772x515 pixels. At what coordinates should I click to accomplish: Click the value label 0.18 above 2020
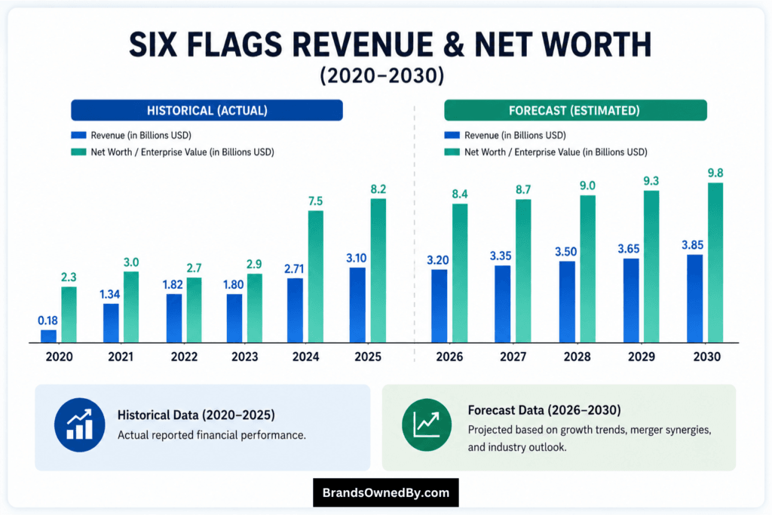point(47,320)
